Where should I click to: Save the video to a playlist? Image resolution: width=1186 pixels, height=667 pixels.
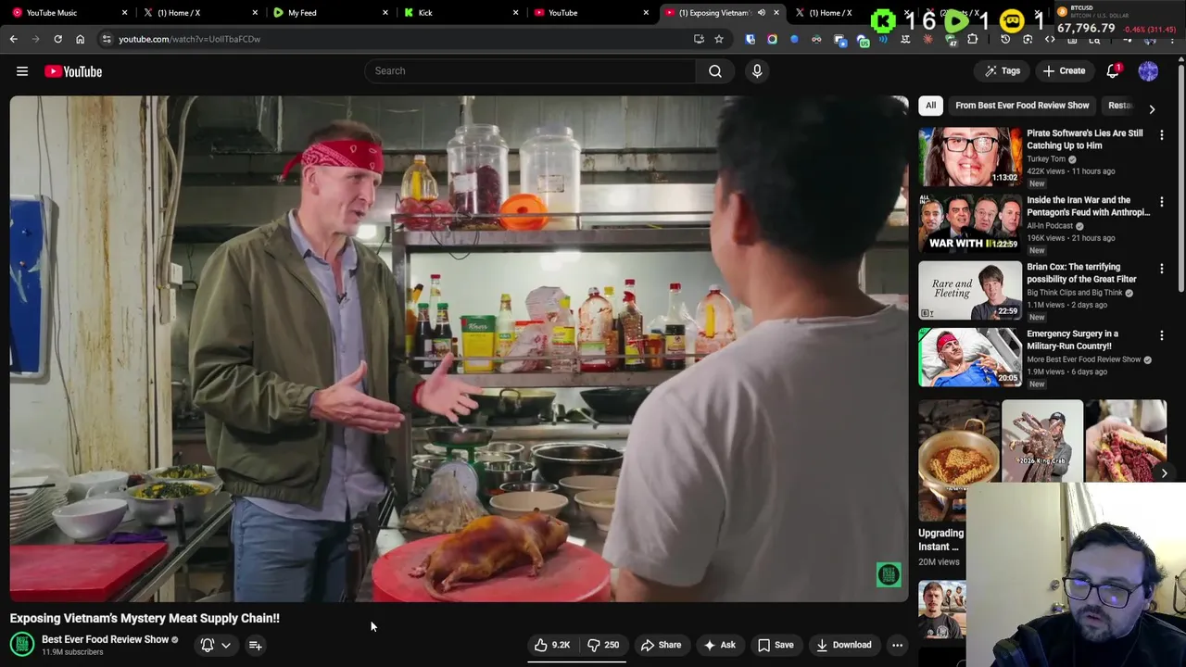(x=776, y=645)
